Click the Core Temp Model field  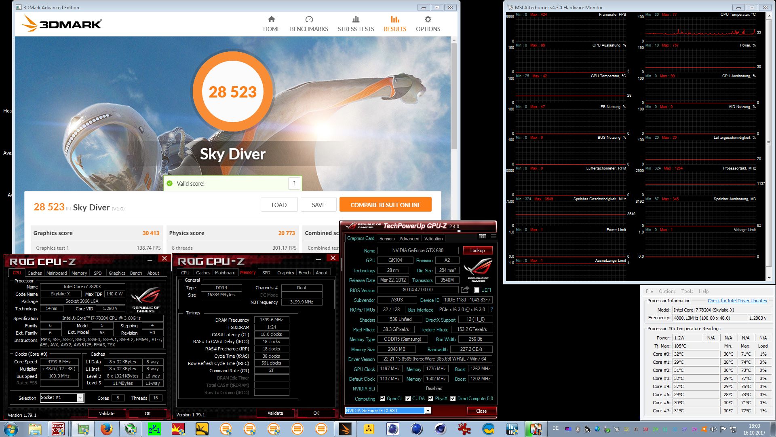[x=722, y=310]
